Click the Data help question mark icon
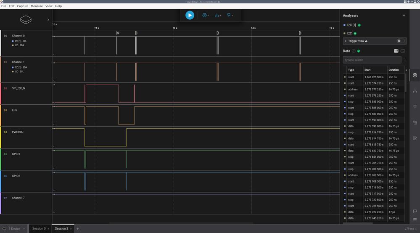Viewport: 420px width, 233px height. click(354, 51)
